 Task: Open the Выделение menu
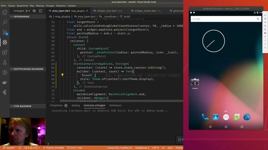pos(23,5)
